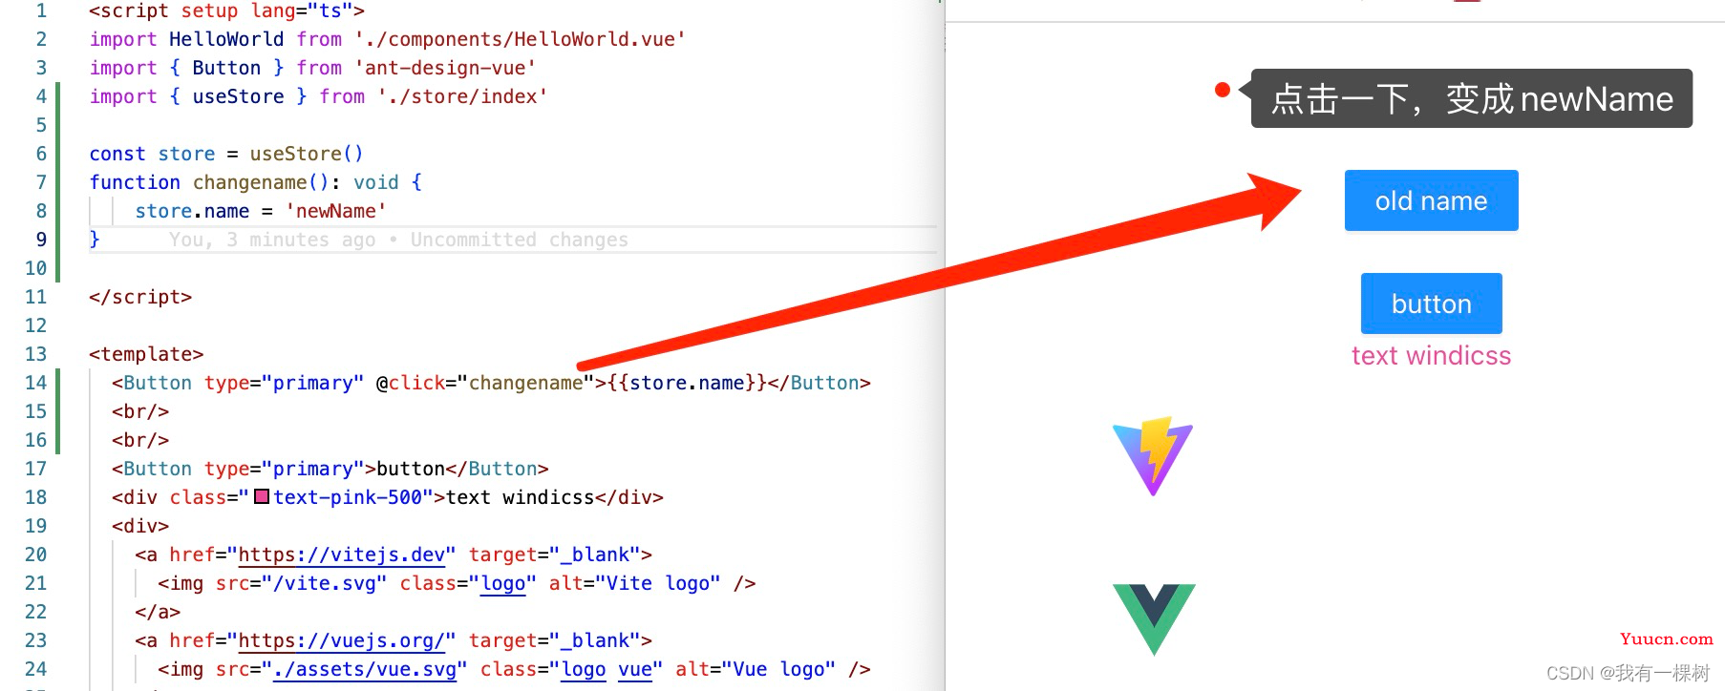Image resolution: width=1725 pixels, height=691 pixels.
Task: Follow the https://vuejs.org/ link in code
Action: (341, 640)
